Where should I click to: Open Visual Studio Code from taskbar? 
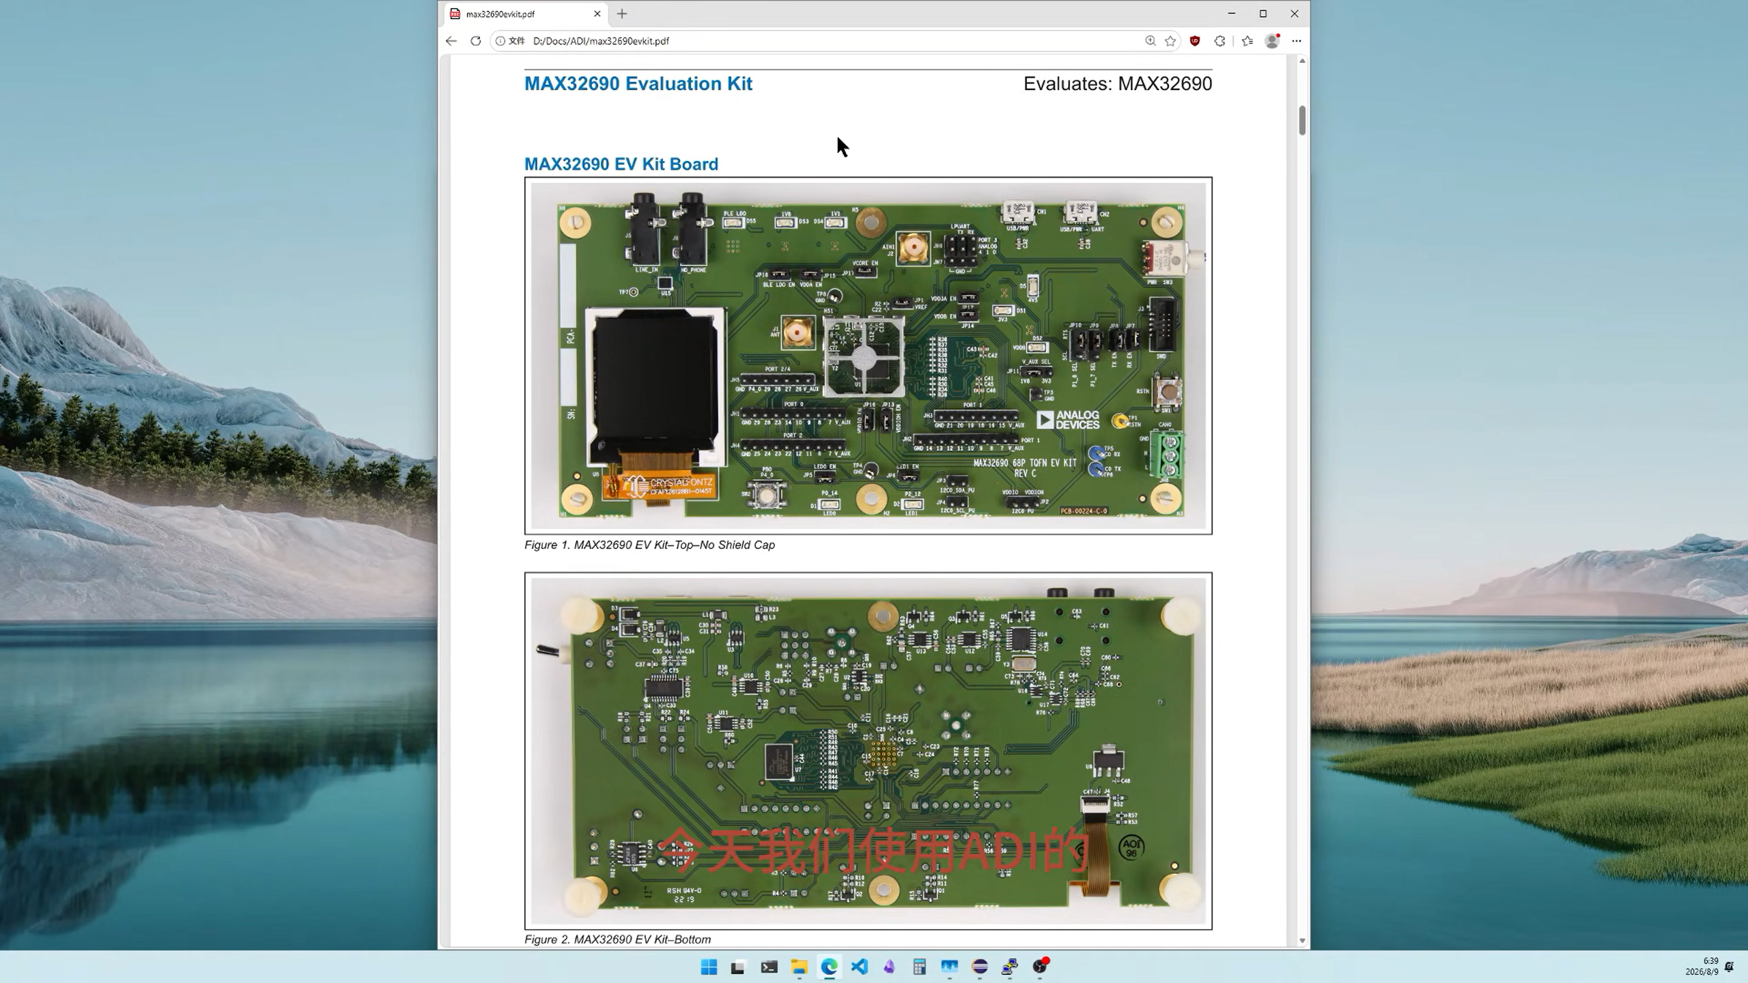(860, 967)
